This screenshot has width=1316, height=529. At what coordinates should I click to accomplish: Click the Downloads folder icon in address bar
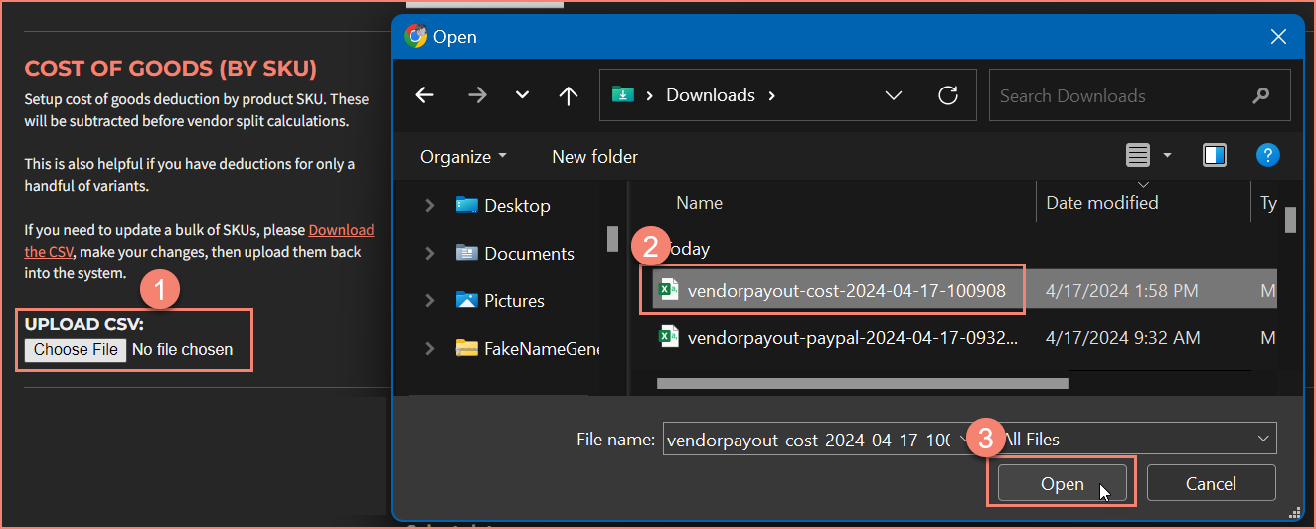click(623, 95)
